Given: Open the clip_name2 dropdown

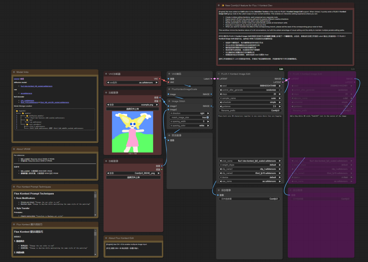Looking at the screenshot, I should coord(250,173).
